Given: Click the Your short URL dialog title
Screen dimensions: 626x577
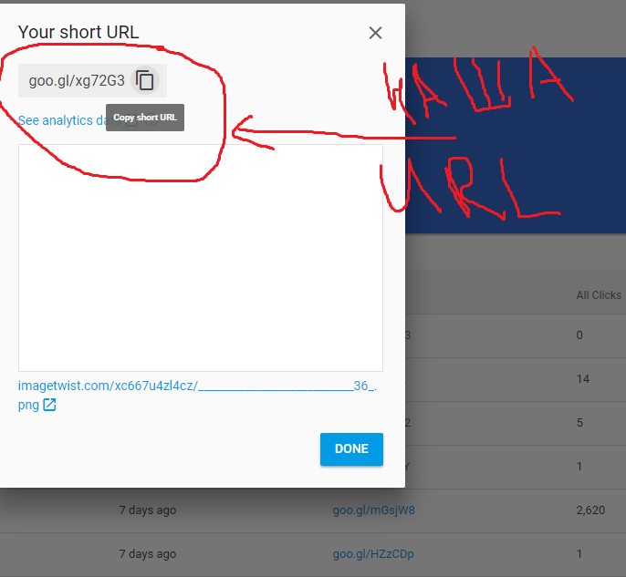Looking at the screenshot, I should coord(78,32).
